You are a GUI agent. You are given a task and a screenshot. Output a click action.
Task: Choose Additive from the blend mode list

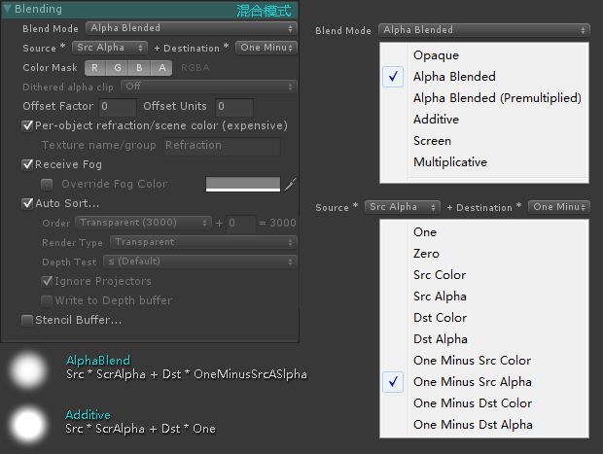pyautogui.click(x=436, y=120)
